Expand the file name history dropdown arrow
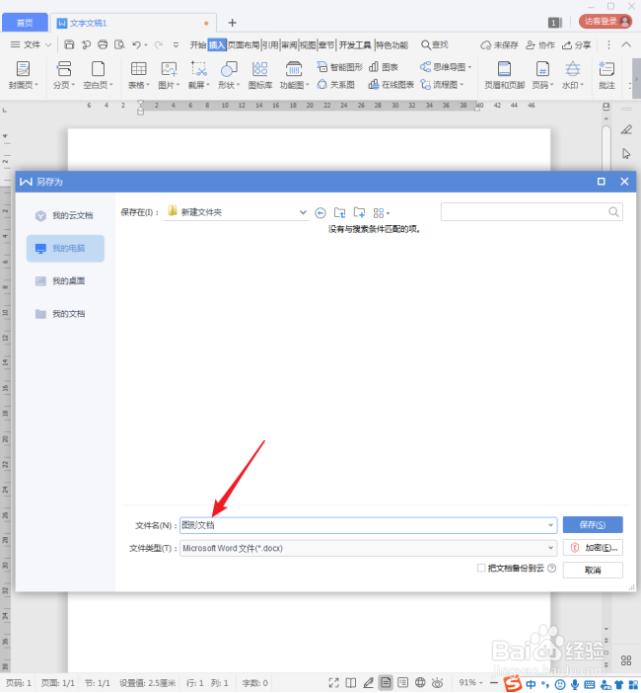Viewport: 641px width, 693px height. tap(550, 525)
